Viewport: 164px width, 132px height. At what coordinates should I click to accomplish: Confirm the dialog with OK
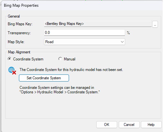pos(107,125)
